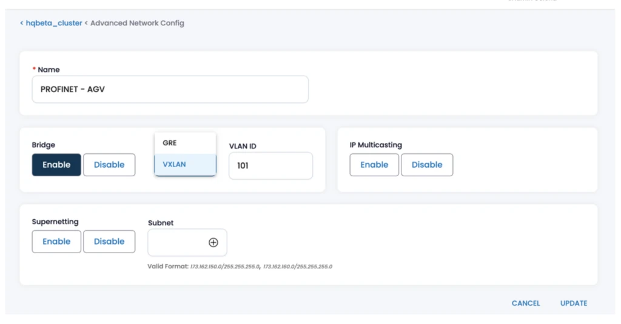Click chevron before Advanced Network Config

coord(86,23)
